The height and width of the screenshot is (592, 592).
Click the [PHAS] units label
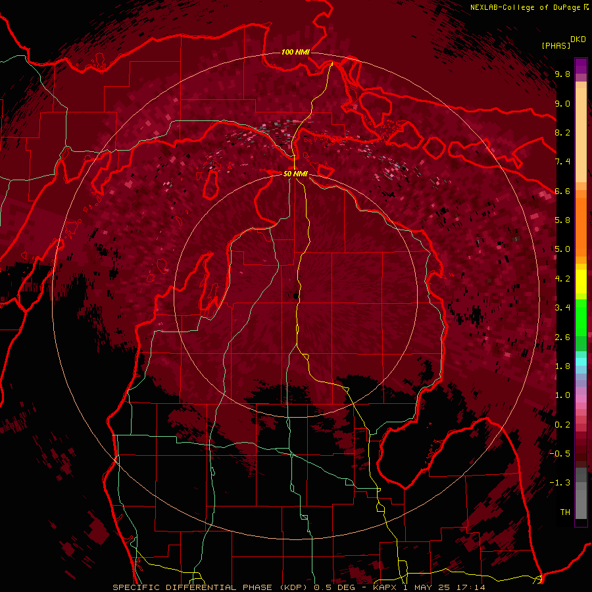click(556, 46)
